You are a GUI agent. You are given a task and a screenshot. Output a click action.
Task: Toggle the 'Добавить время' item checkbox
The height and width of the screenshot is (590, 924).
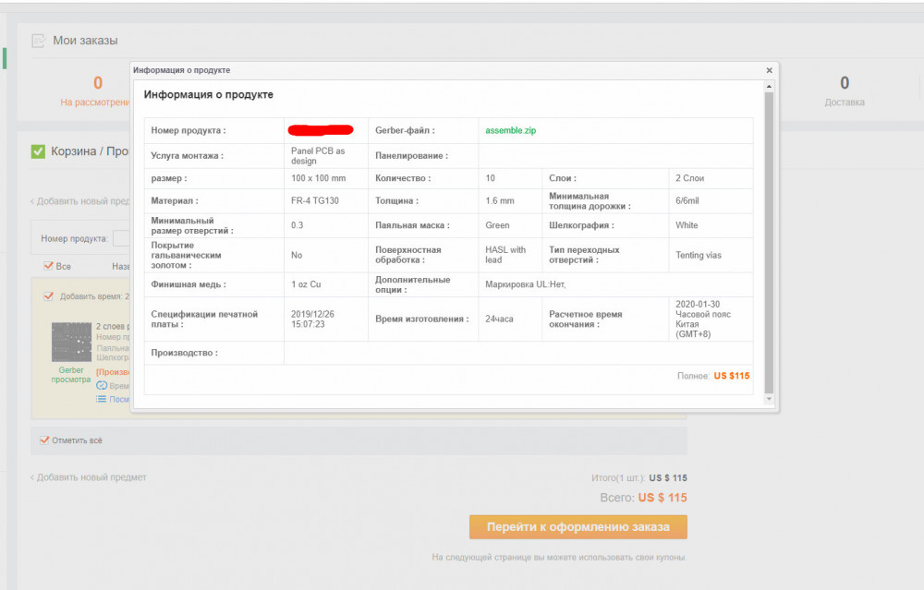[48, 296]
